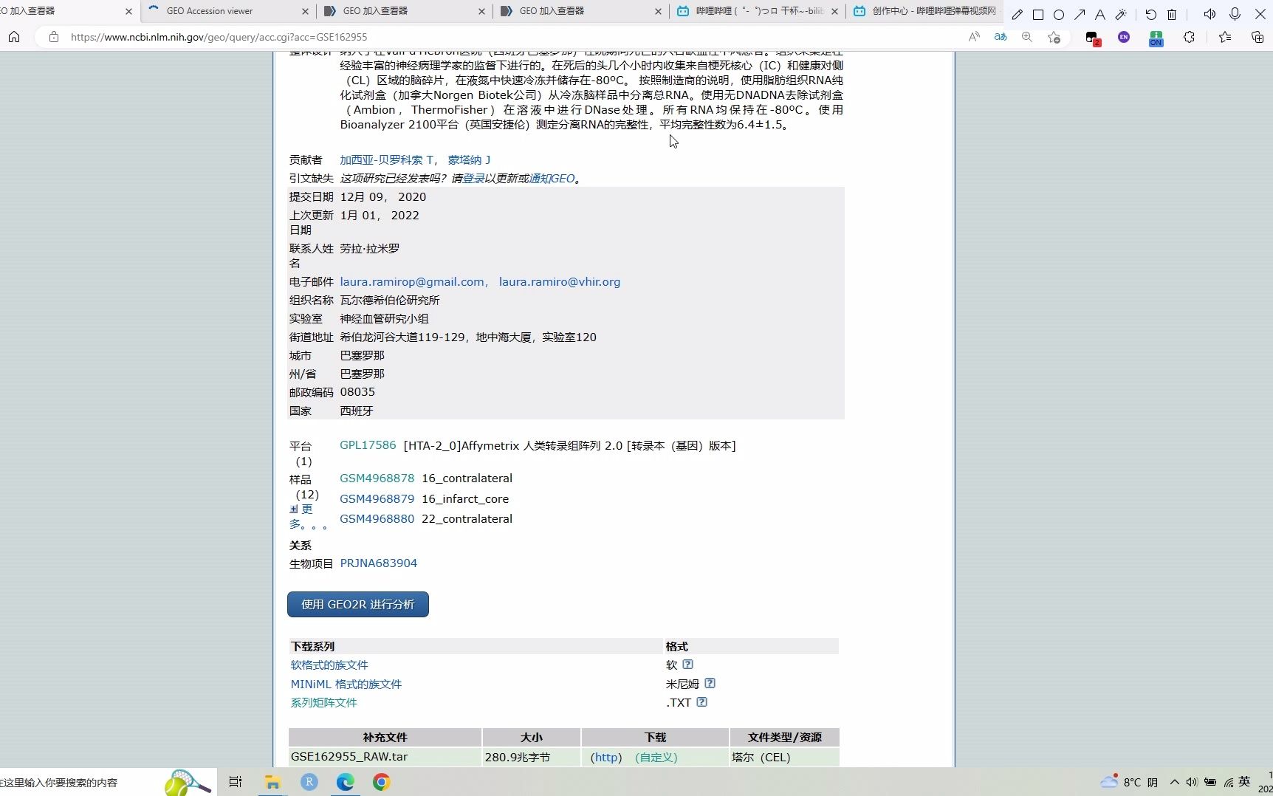Select the rectangle shape tool
This screenshot has height=796, width=1273.
(1038, 15)
